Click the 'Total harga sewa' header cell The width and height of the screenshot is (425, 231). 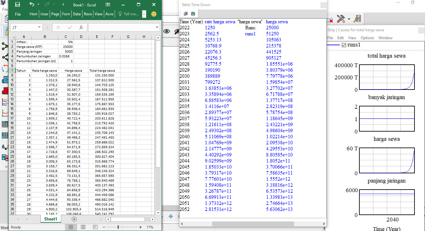coord(102,70)
